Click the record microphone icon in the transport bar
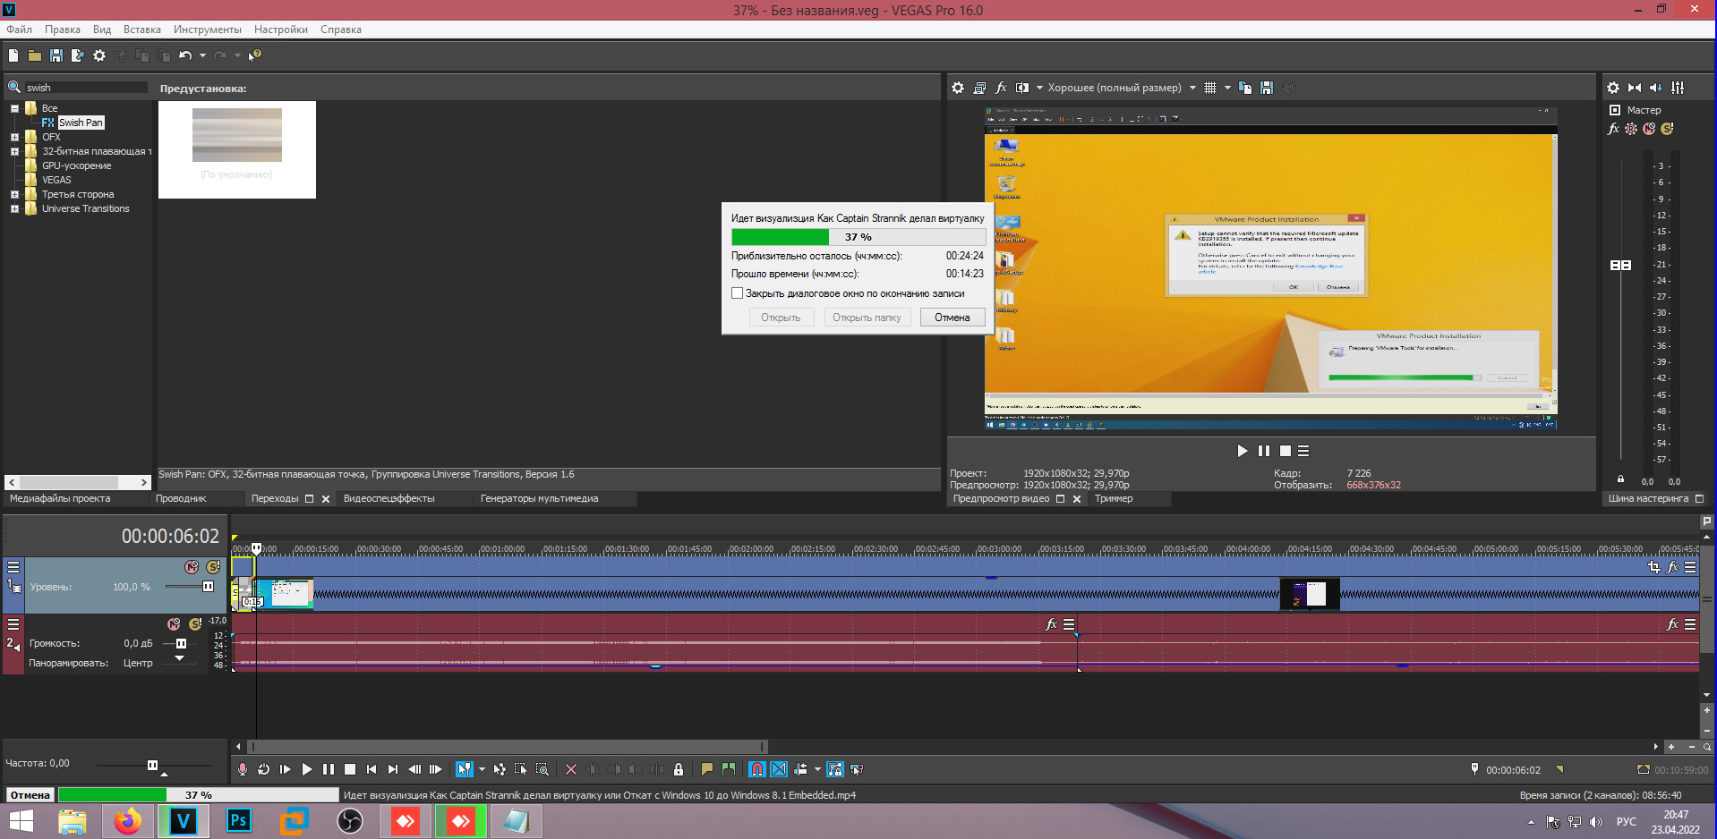The height and width of the screenshot is (839, 1717). [x=243, y=769]
